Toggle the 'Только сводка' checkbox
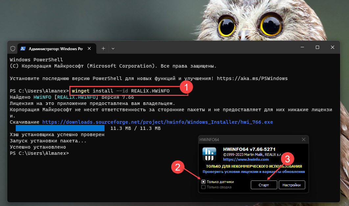The width and height of the screenshot is (349, 206). tap(203, 187)
